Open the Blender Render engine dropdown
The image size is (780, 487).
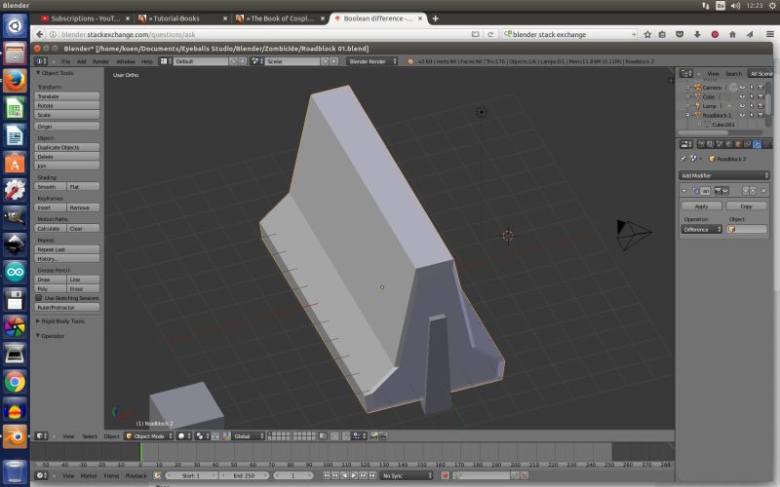click(x=371, y=61)
